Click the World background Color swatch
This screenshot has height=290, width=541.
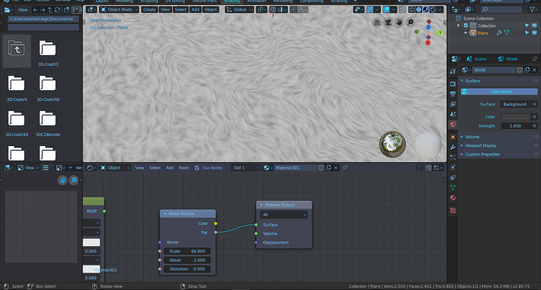coord(516,117)
